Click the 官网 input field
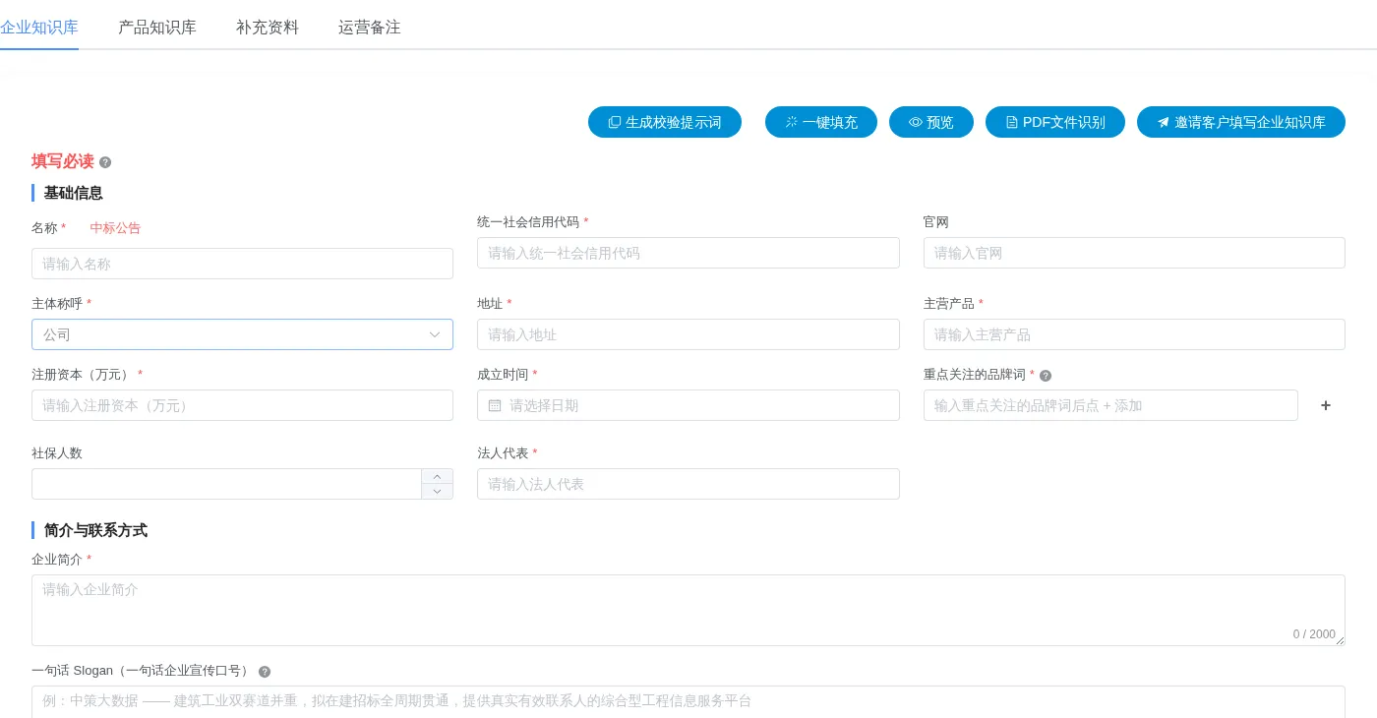 click(1134, 253)
